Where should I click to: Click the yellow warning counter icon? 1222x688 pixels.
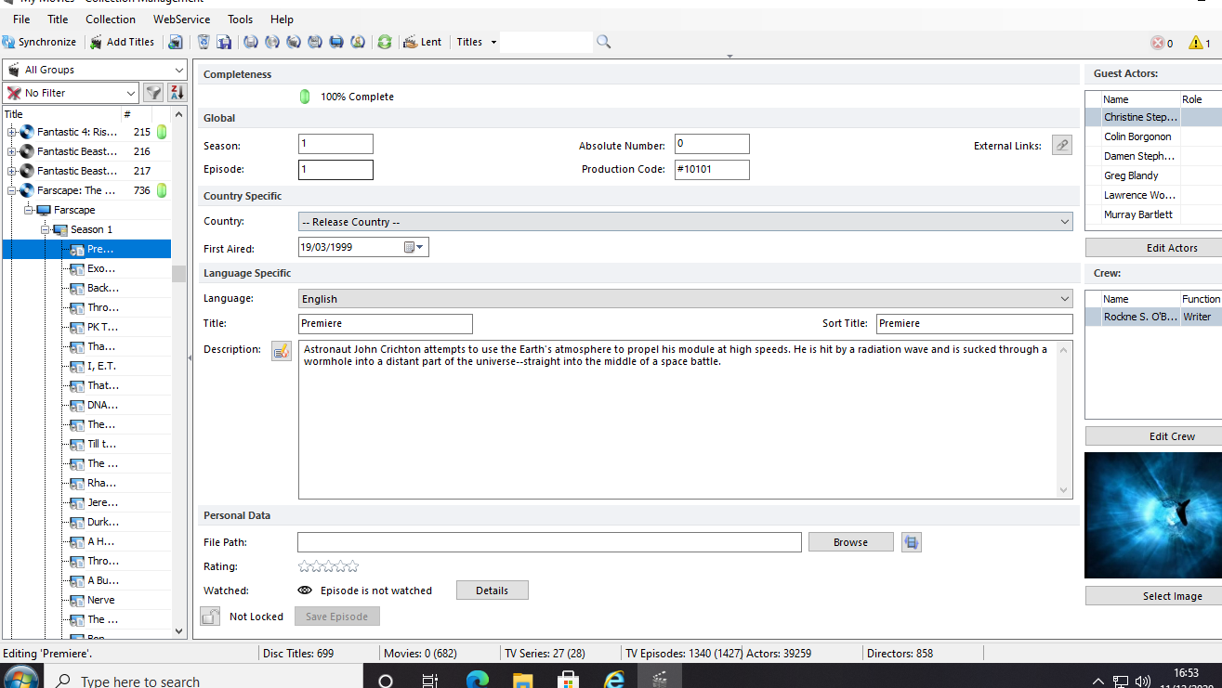tap(1196, 43)
